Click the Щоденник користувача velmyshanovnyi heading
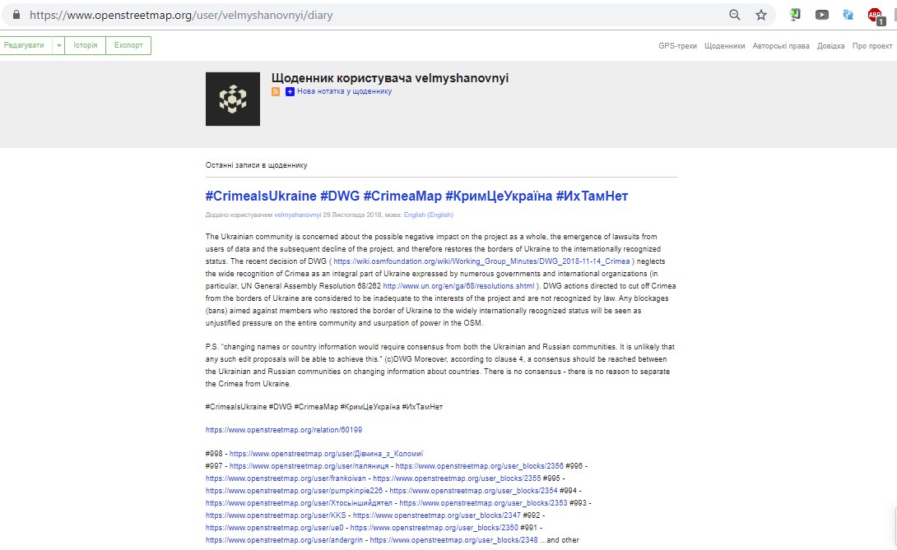Image resolution: width=897 pixels, height=550 pixels. pyautogui.click(x=389, y=78)
